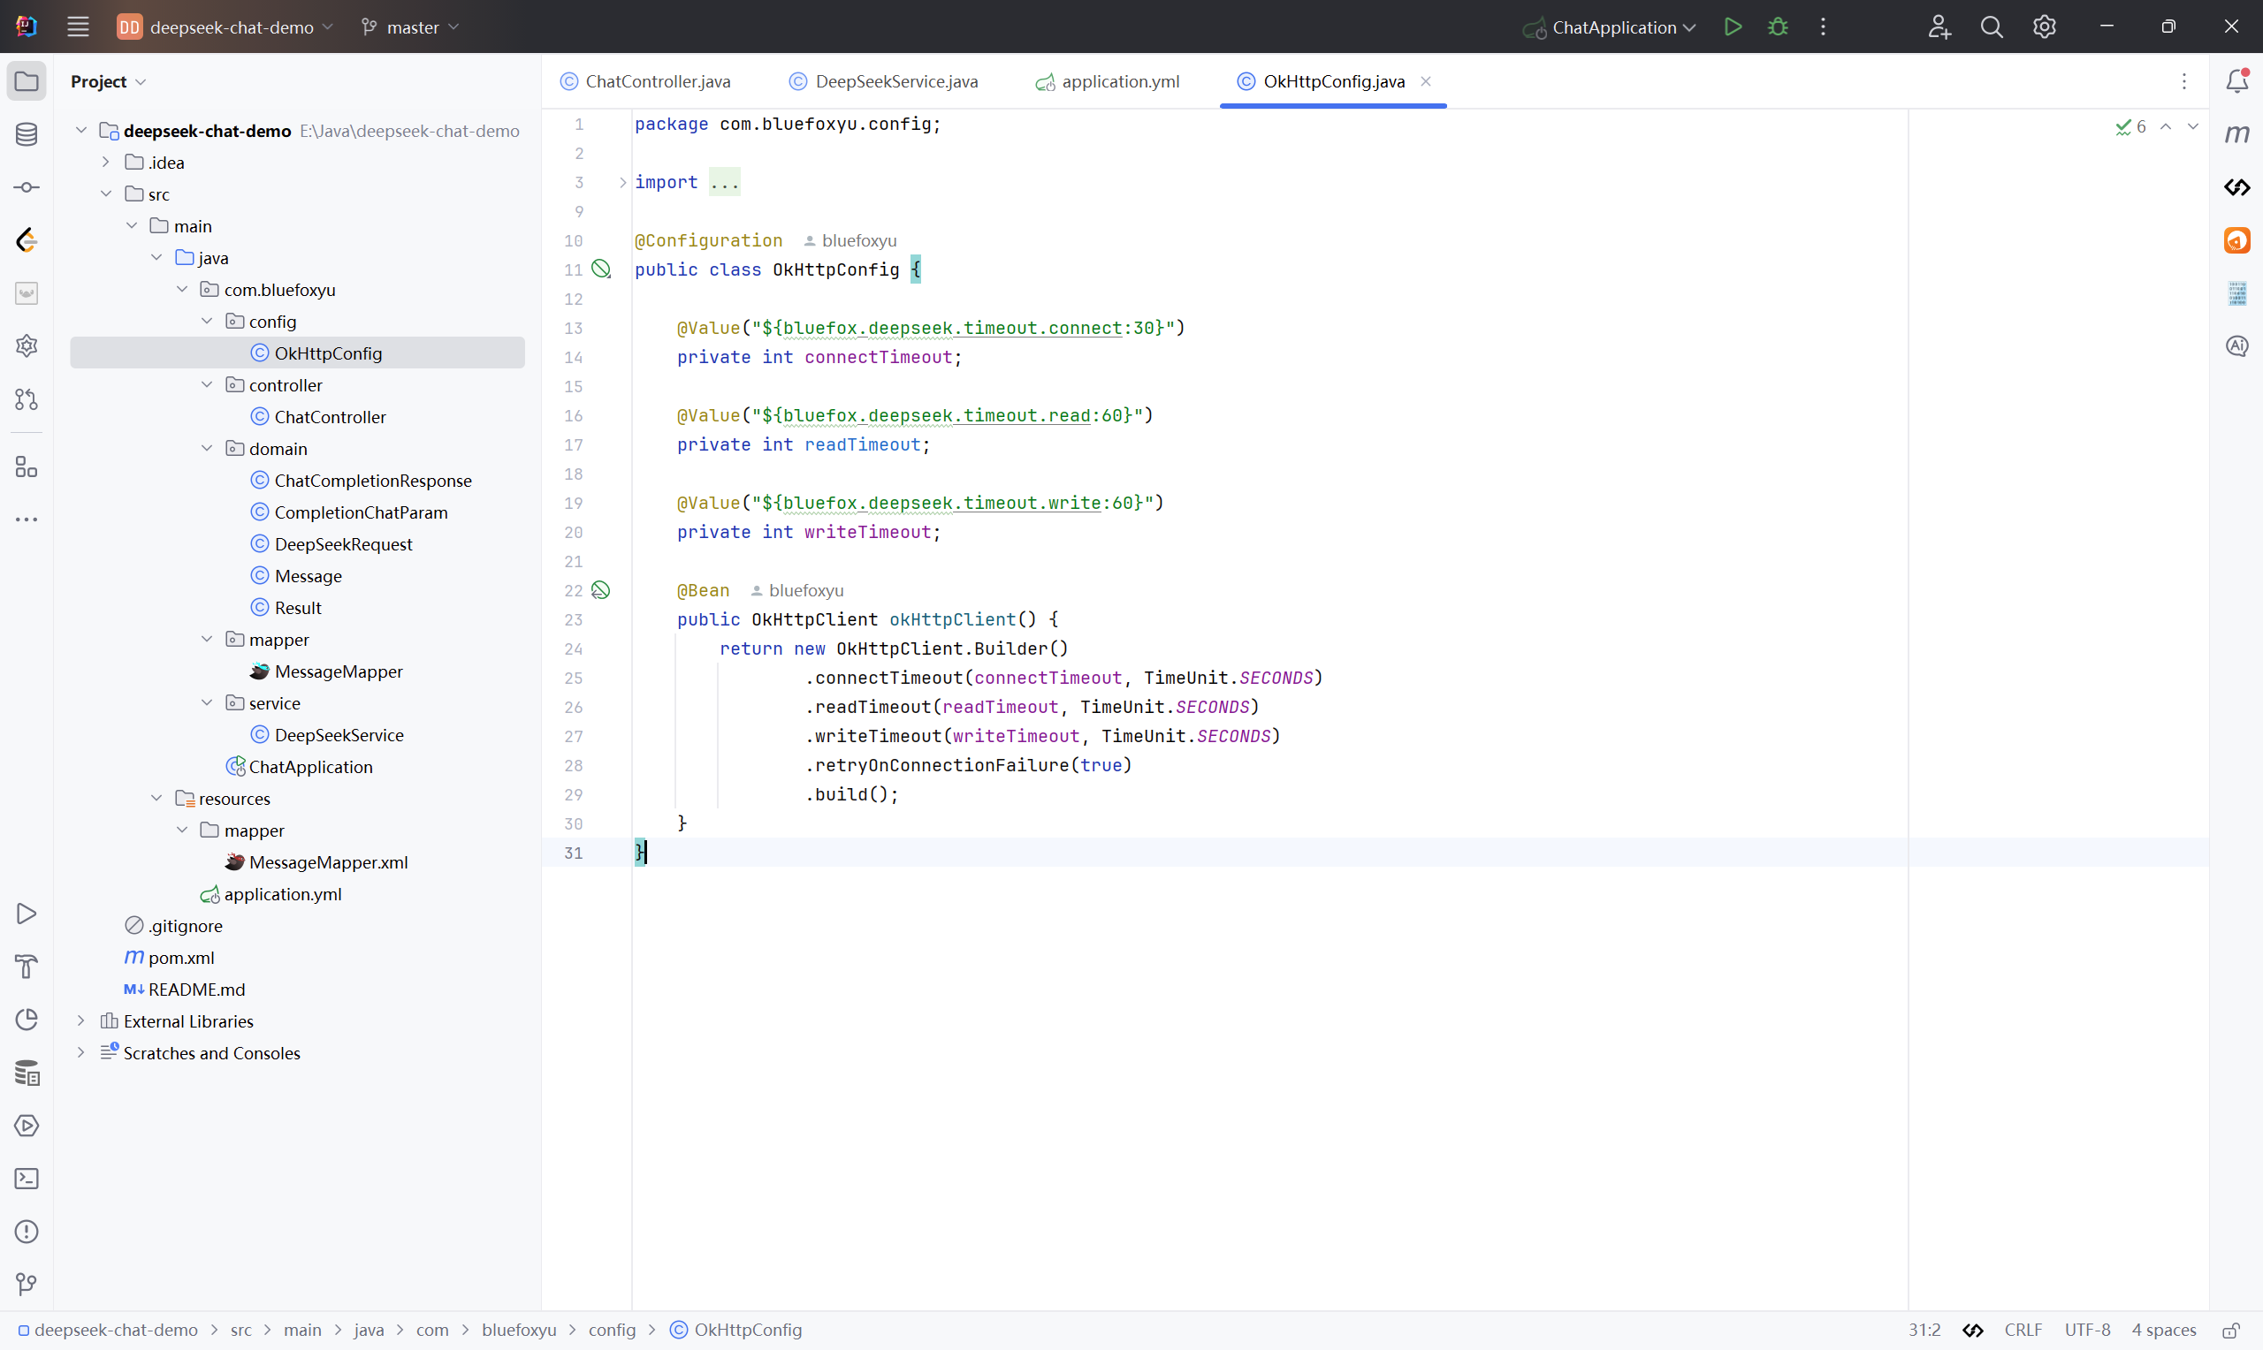Open Search Everywhere magnifier icon
Viewport: 2263px width, 1350px height.
point(1991,27)
